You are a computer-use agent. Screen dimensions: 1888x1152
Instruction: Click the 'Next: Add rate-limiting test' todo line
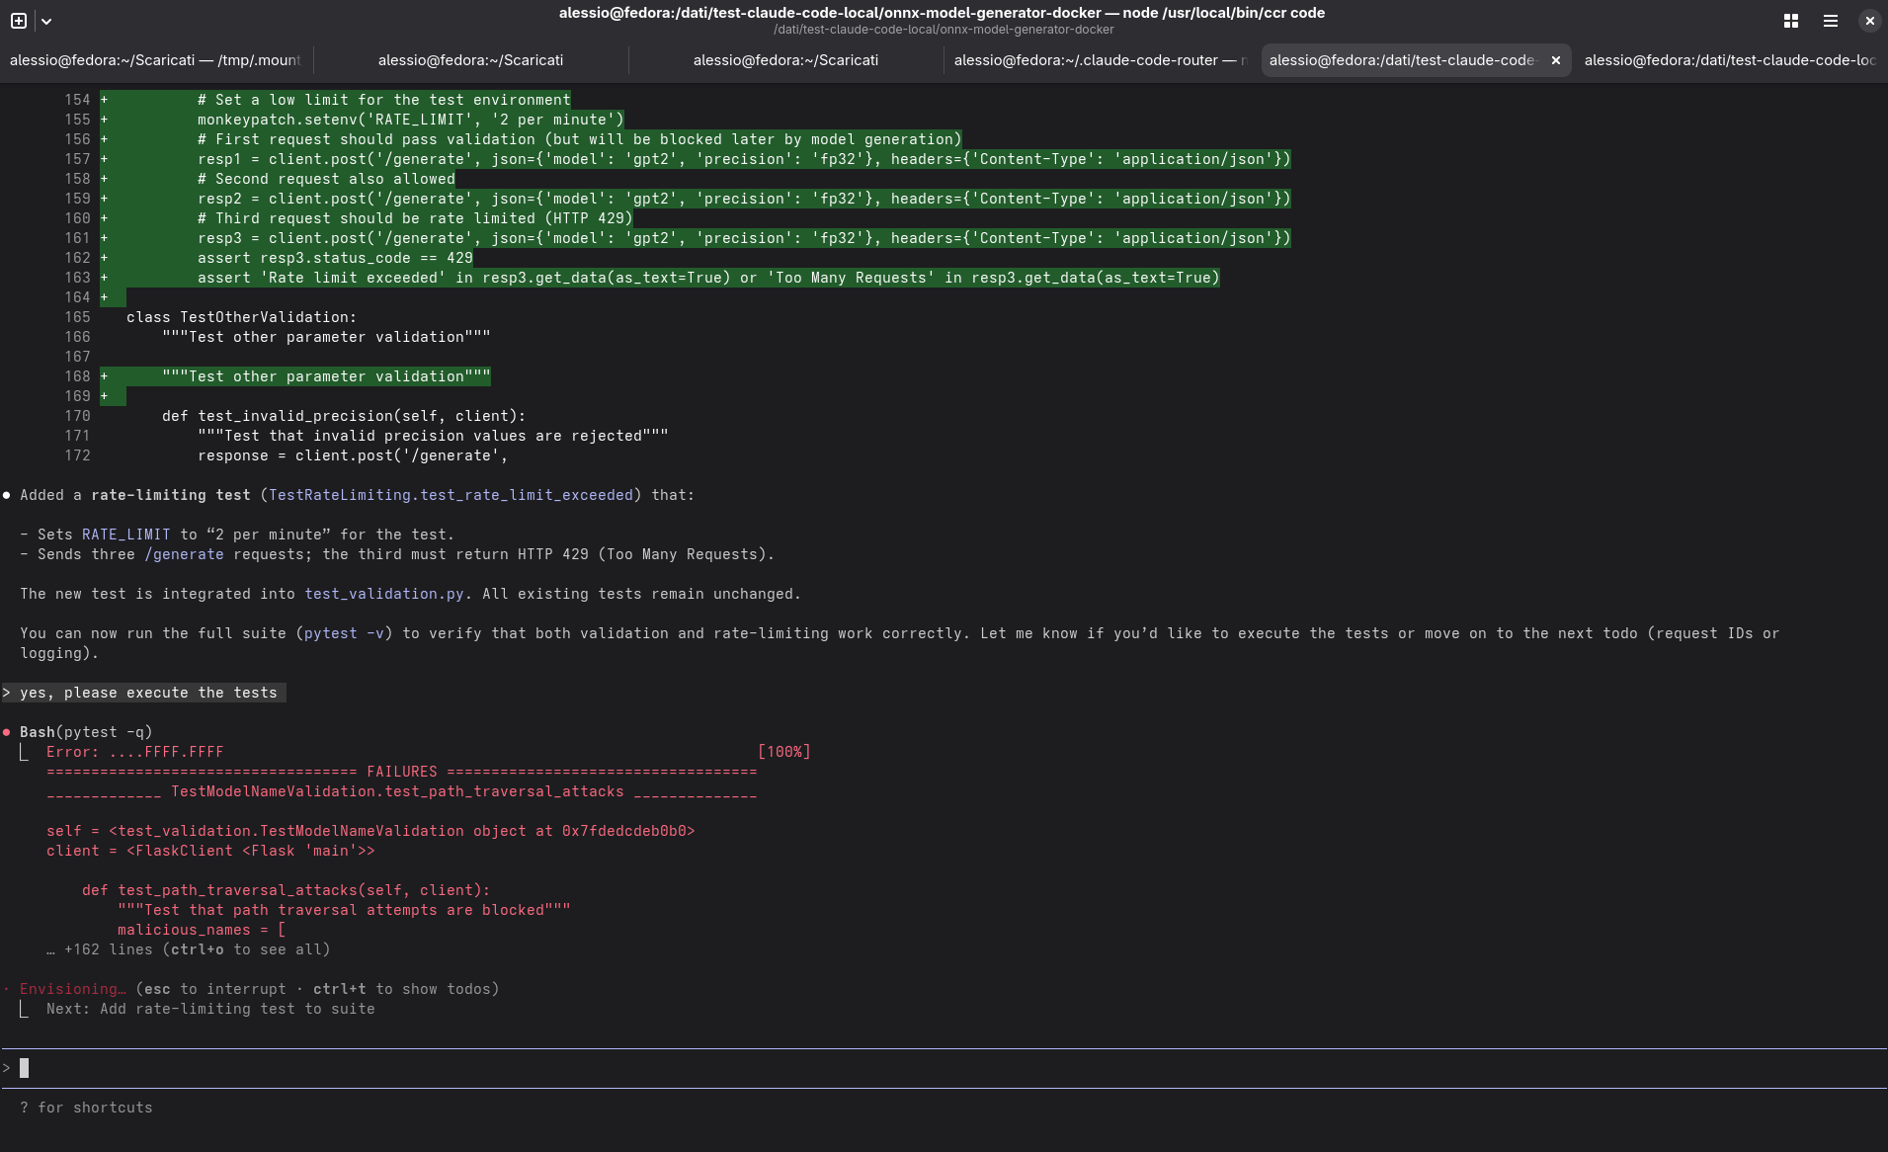[x=209, y=1009]
